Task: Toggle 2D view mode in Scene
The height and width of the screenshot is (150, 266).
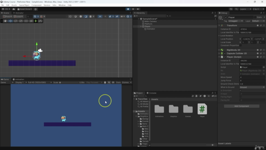Action: point(100,16)
